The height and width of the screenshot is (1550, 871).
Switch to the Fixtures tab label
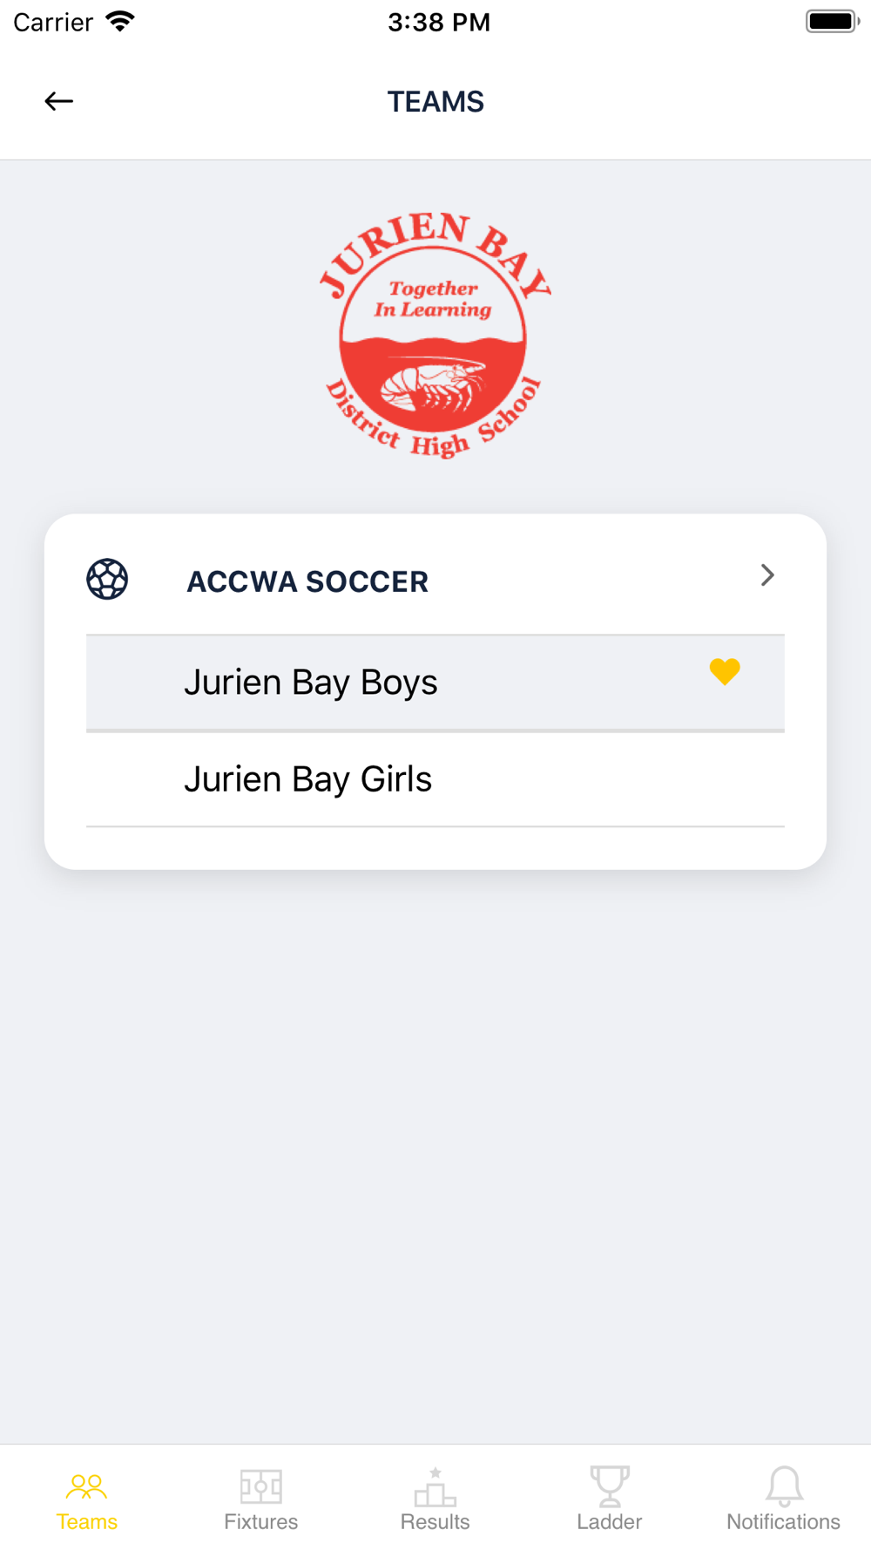click(x=261, y=1522)
